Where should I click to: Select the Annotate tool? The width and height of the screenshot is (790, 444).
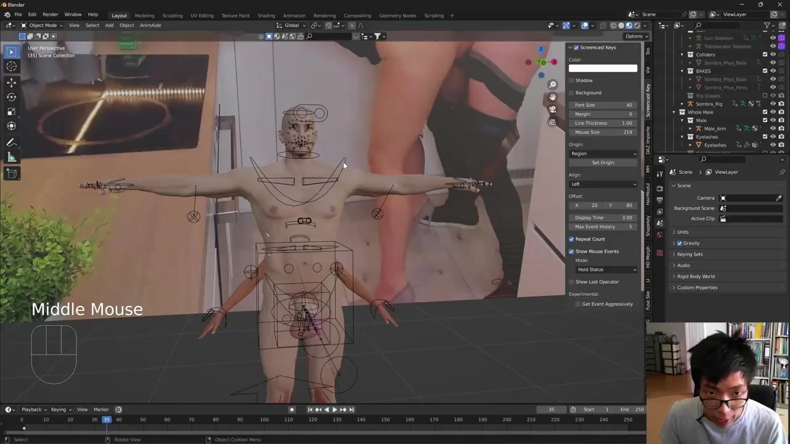click(11, 142)
